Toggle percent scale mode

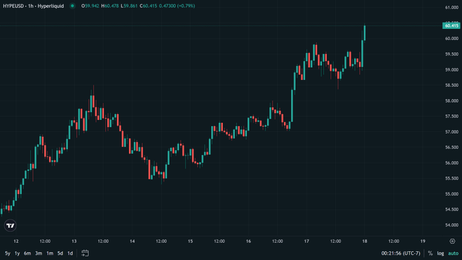point(430,253)
